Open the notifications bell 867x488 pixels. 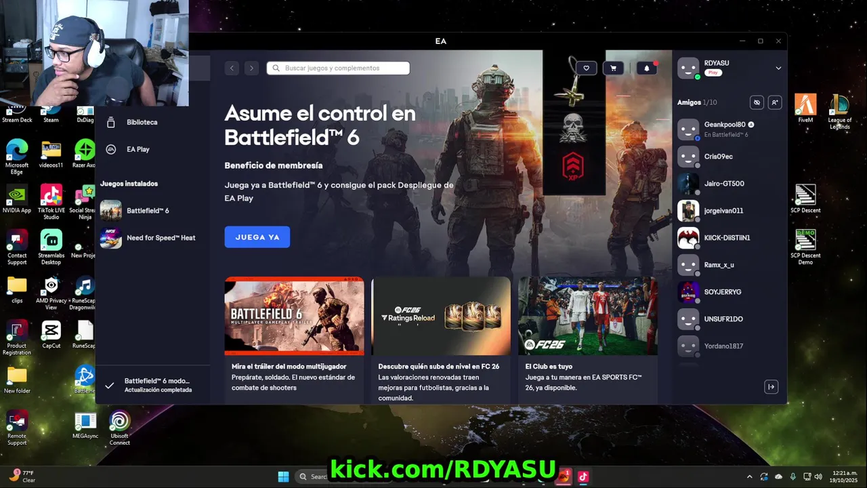[x=646, y=68]
